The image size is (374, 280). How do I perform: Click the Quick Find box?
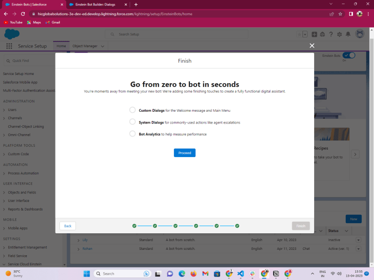pyautogui.click(x=30, y=61)
